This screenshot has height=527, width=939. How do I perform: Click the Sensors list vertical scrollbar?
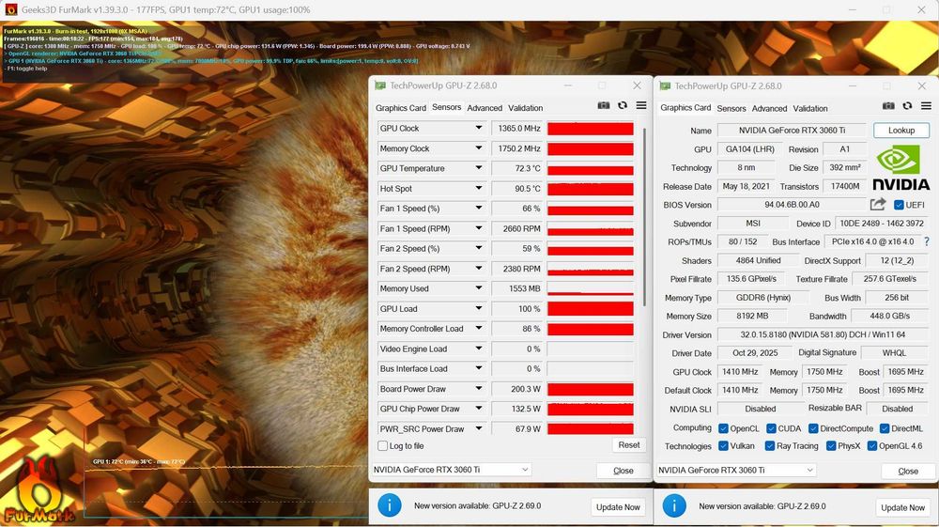coord(644,216)
